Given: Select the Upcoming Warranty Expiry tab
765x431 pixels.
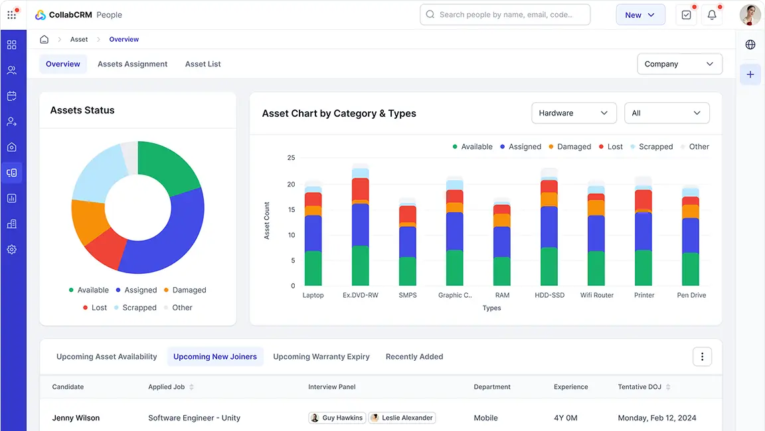Looking at the screenshot, I should point(321,357).
